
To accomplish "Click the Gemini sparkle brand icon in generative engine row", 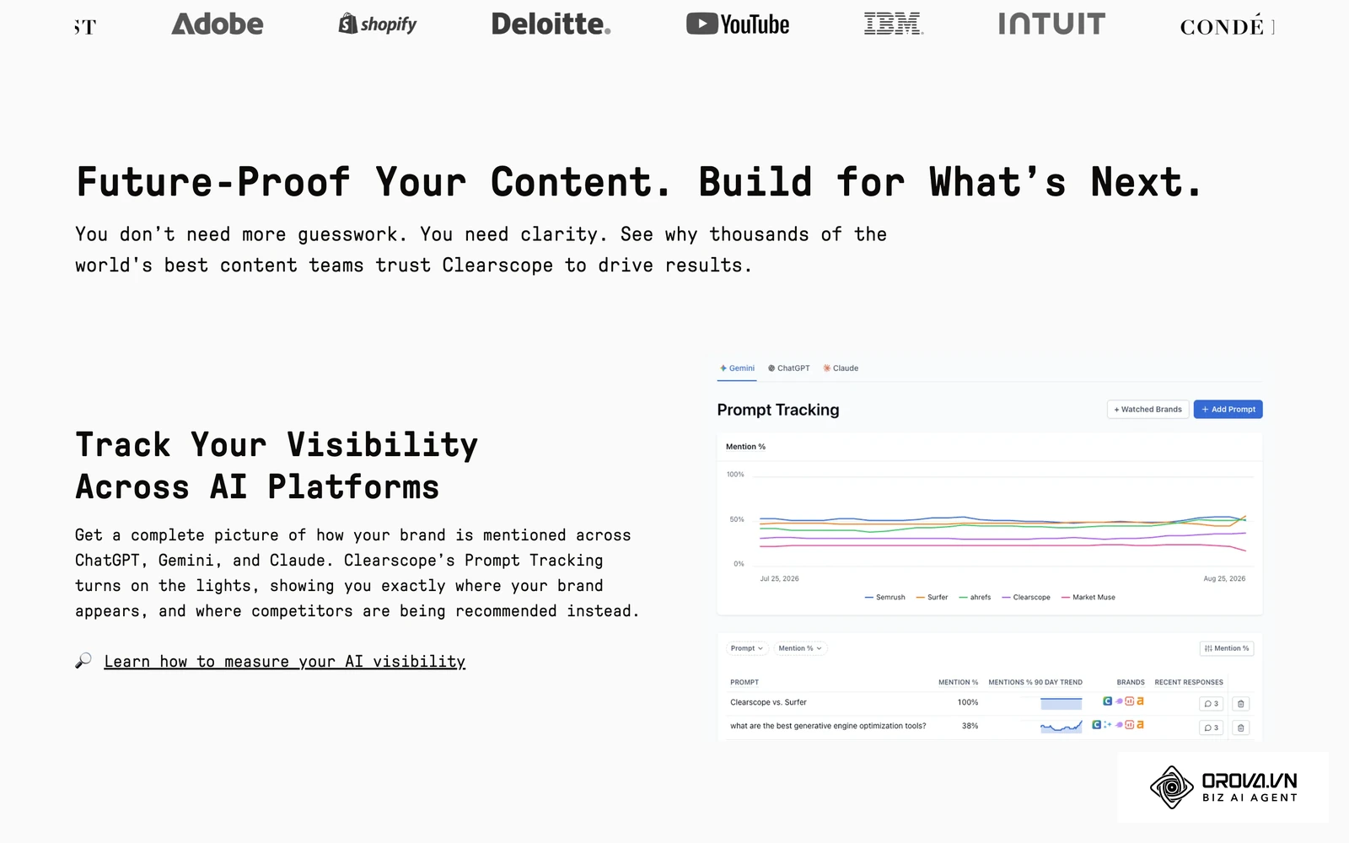I will 1108,725.
